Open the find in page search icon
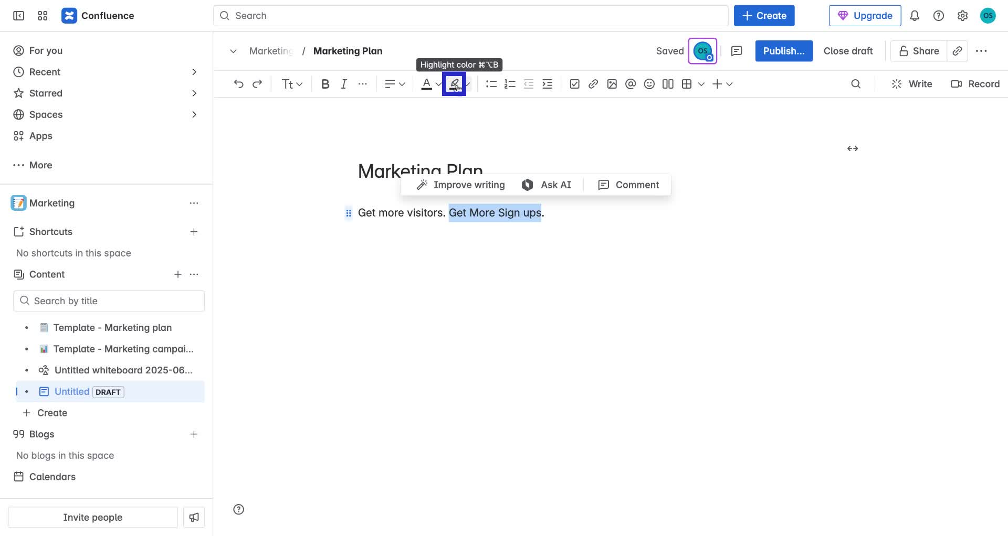 (x=856, y=84)
